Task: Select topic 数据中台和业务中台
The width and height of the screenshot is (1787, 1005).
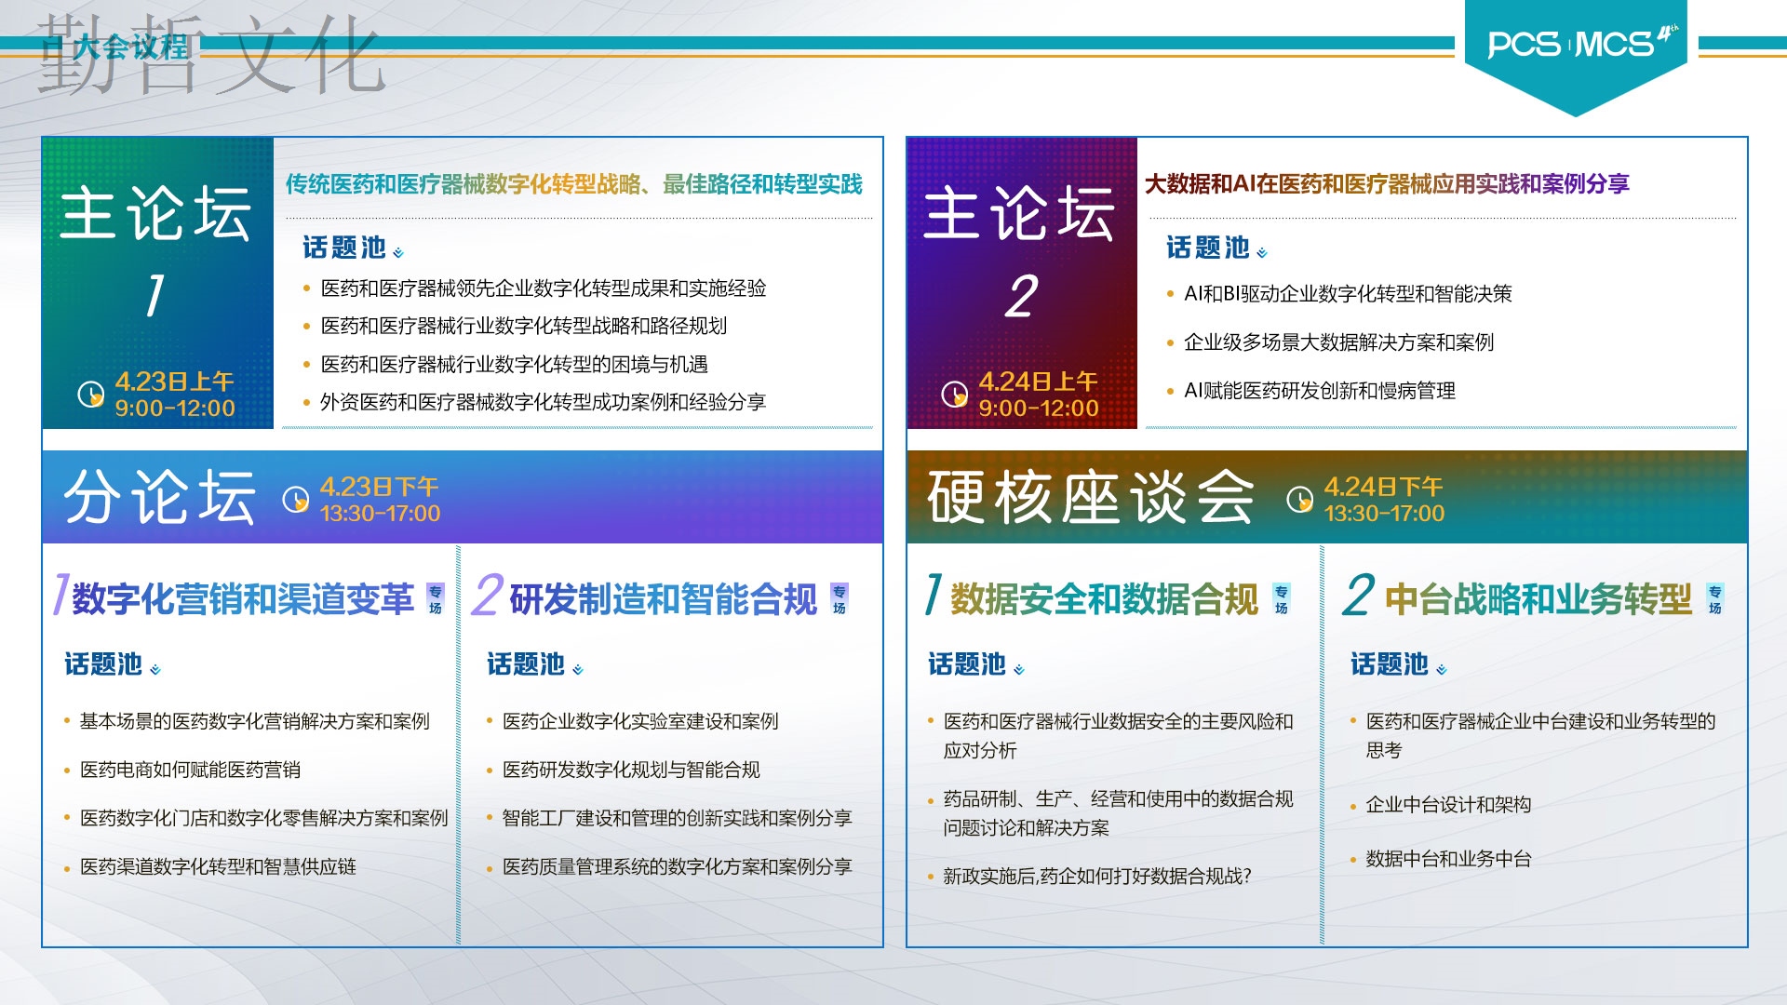Action: point(1448,859)
